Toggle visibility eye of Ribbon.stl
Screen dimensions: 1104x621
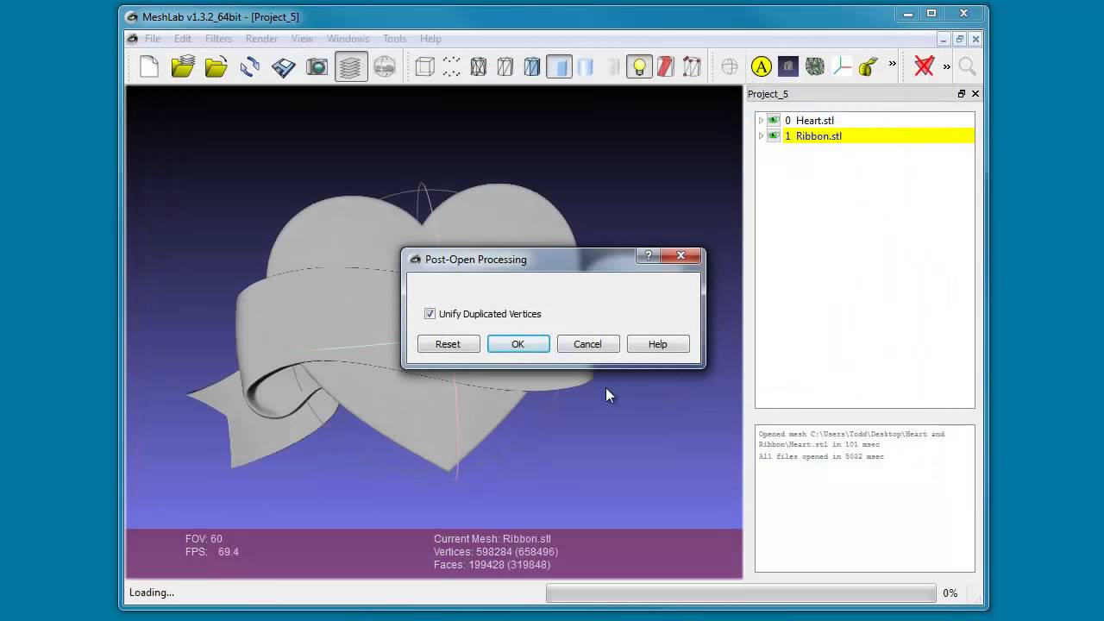[774, 136]
